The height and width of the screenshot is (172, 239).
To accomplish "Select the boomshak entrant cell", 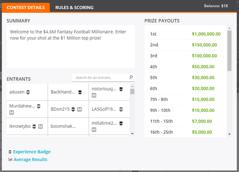I will 68,126.
